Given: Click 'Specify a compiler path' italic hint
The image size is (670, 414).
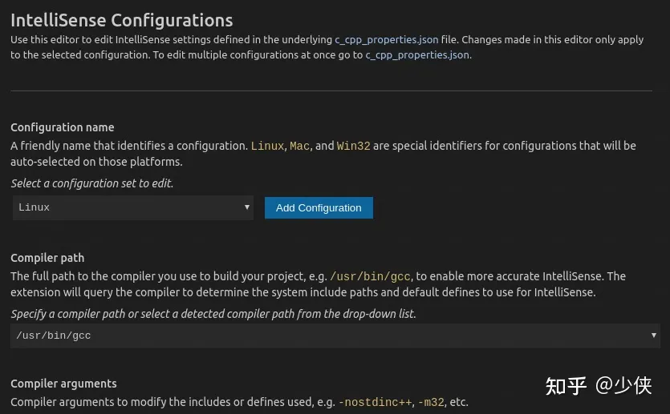Looking at the screenshot, I should tap(213, 314).
